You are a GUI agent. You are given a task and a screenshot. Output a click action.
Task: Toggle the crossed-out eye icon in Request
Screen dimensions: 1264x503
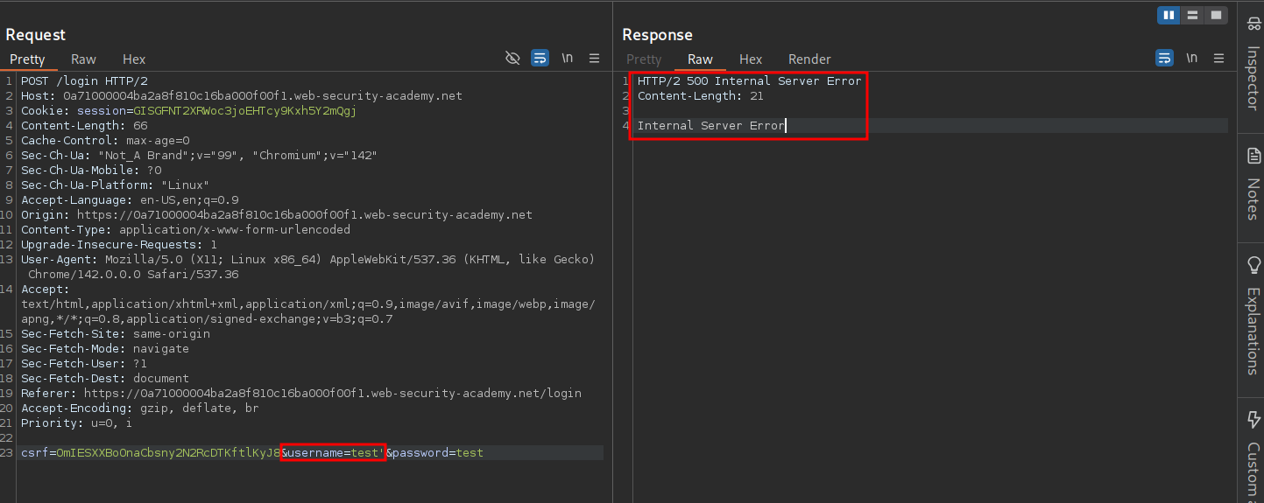click(513, 59)
